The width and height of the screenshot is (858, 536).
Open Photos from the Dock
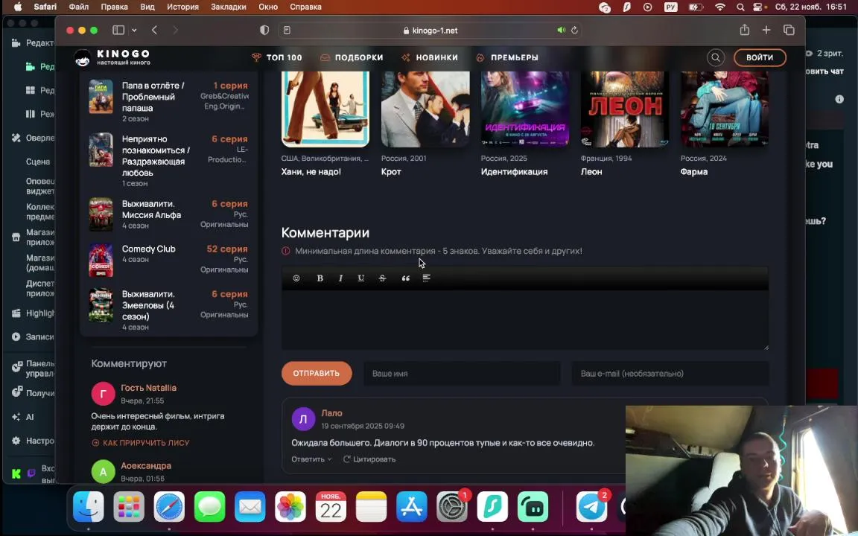290,506
